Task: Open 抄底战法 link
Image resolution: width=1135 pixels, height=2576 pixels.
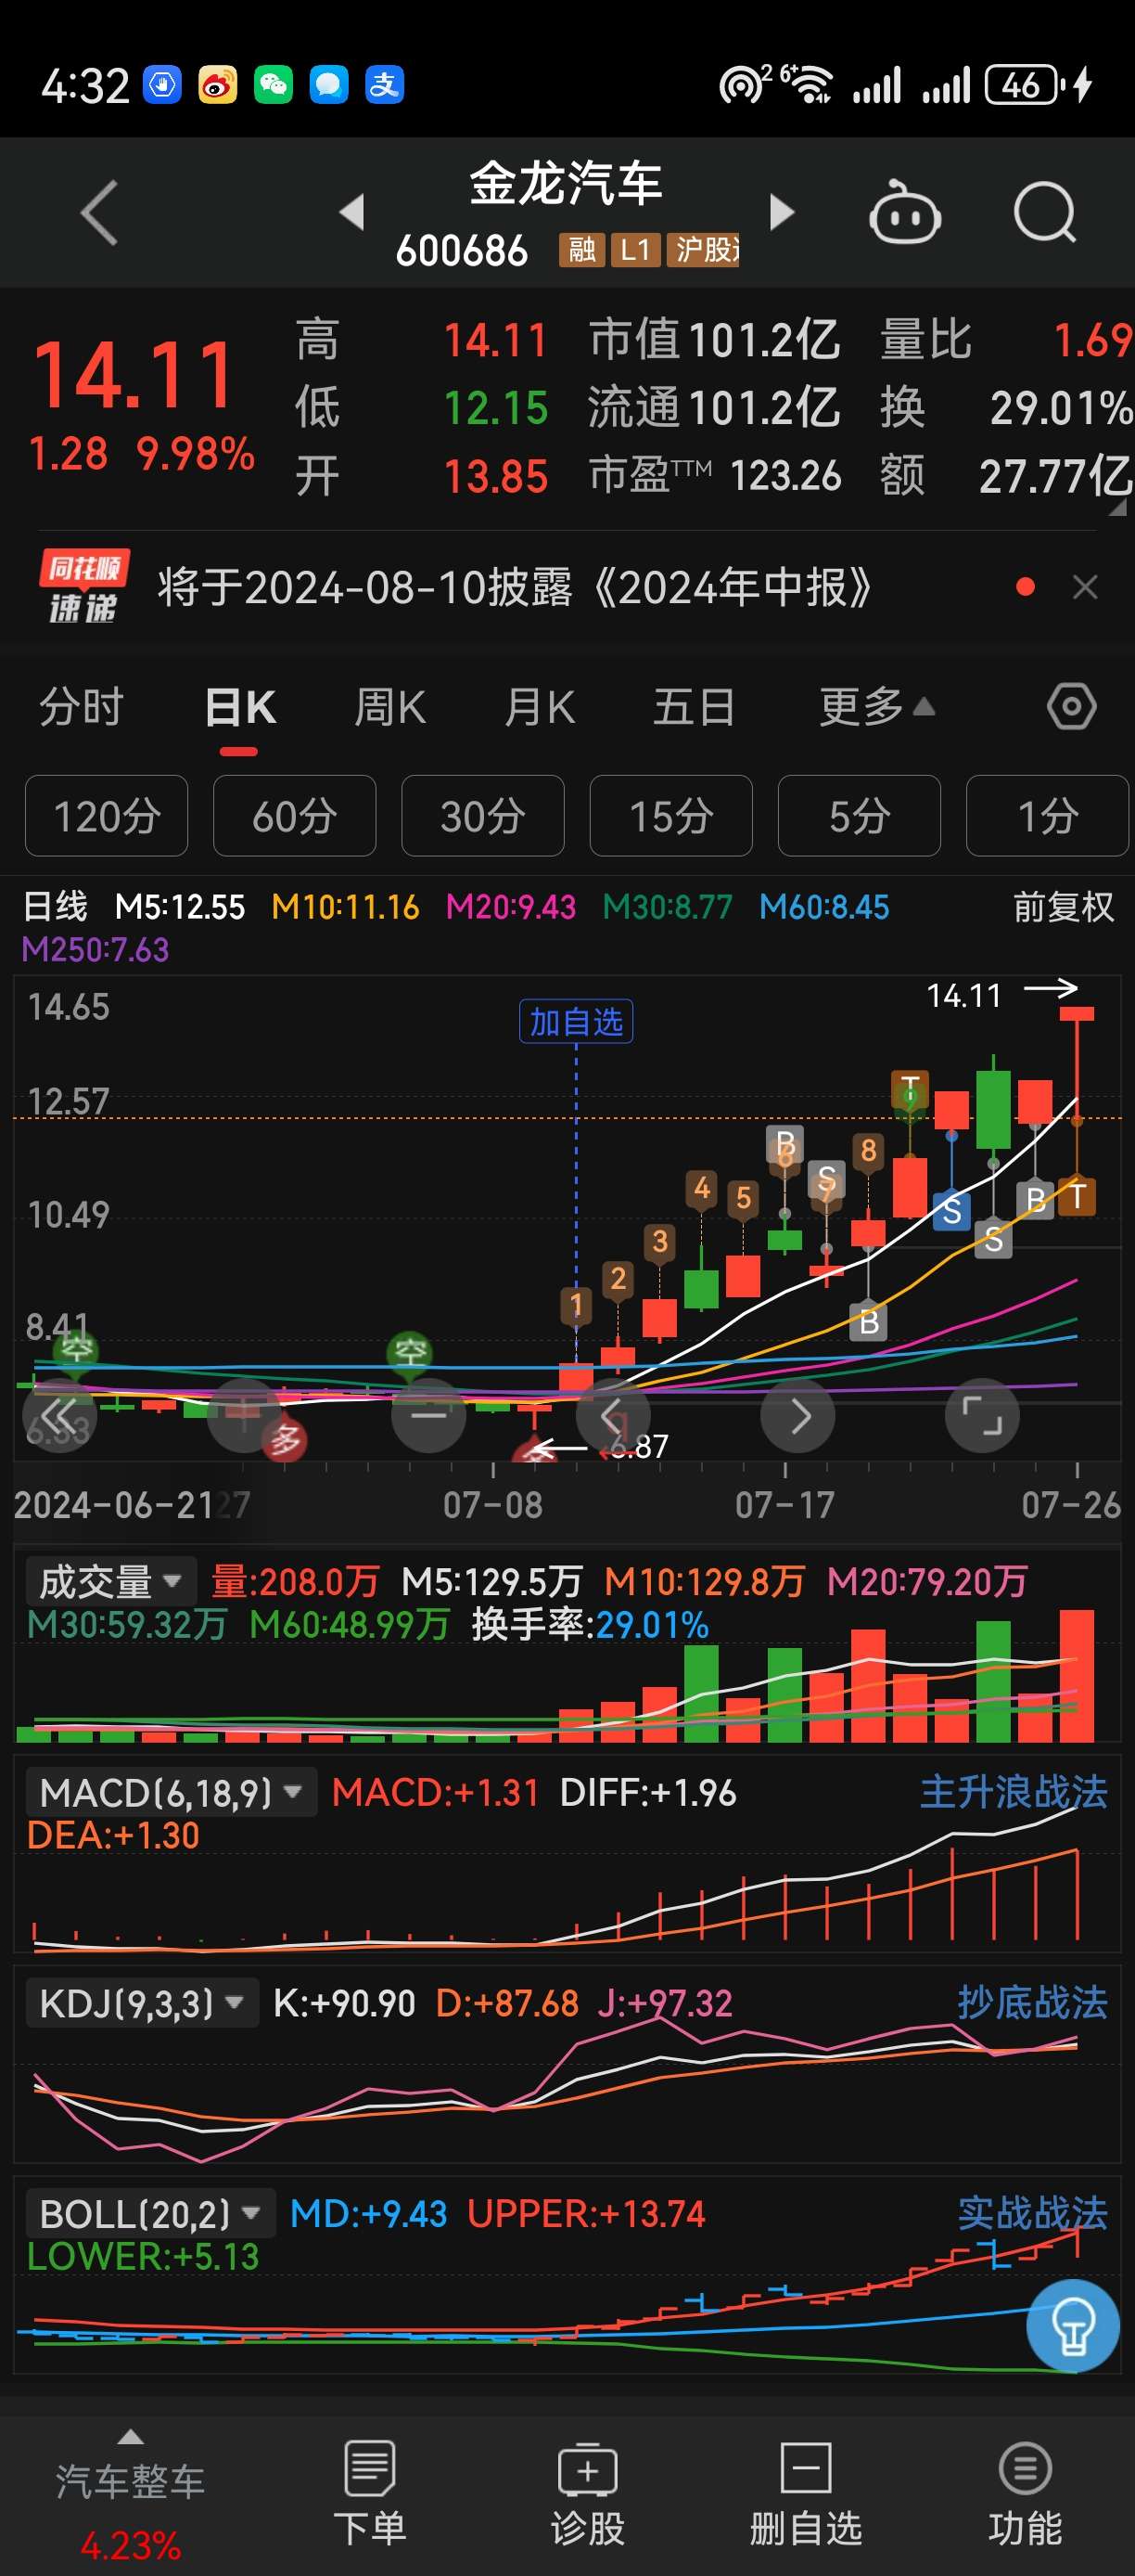Action: tap(1033, 2003)
